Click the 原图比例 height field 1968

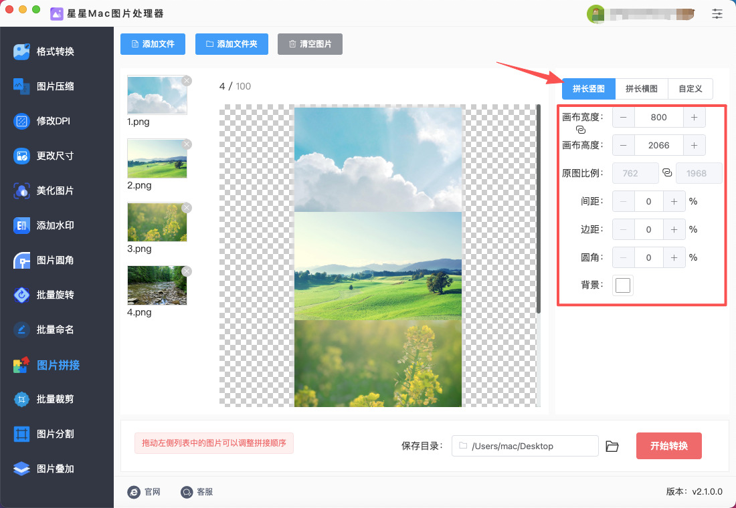tap(699, 173)
